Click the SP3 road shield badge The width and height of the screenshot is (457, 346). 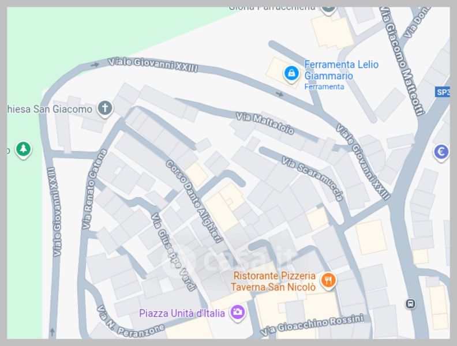coord(443,92)
